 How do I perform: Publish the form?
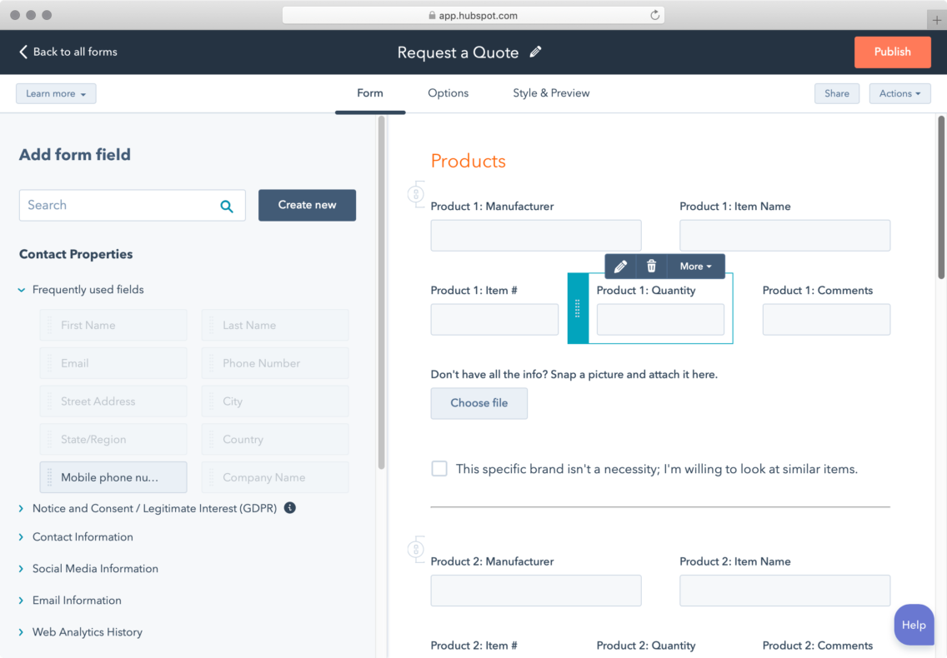[x=892, y=52]
